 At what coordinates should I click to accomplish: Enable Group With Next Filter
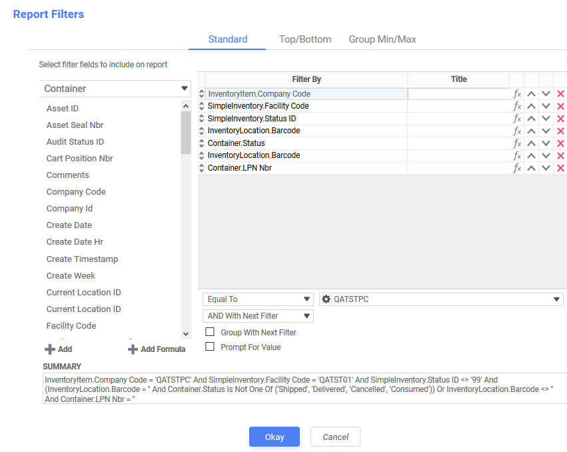(210, 332)
